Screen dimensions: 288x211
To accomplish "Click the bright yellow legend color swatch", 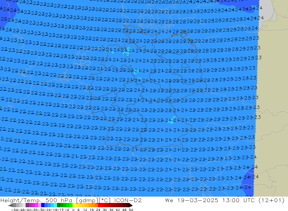I will [x=74, y=205].
